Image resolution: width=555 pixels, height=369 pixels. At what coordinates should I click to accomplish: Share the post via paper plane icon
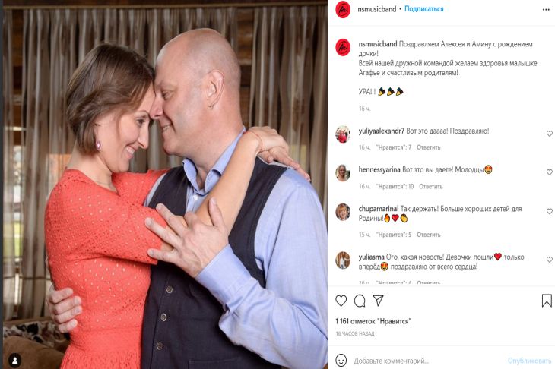378,301
